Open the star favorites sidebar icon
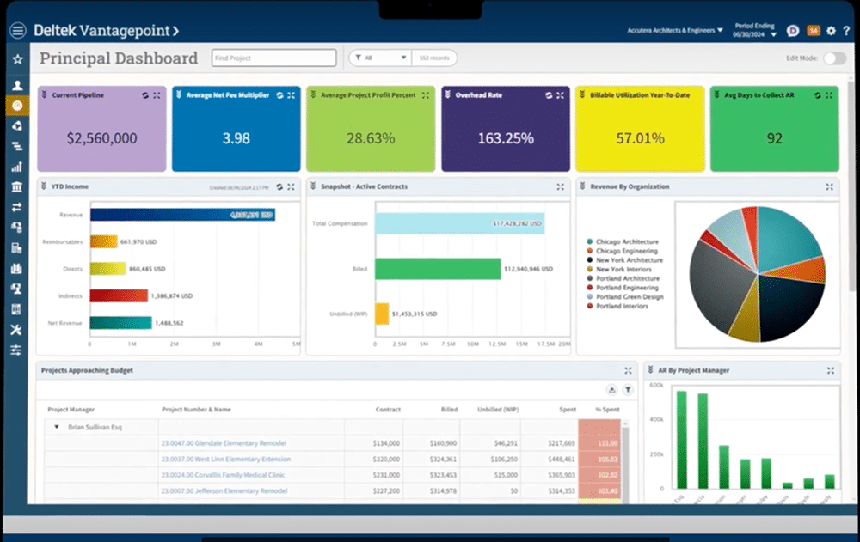Screen dimensions: 860x542 tap(17, 58)
